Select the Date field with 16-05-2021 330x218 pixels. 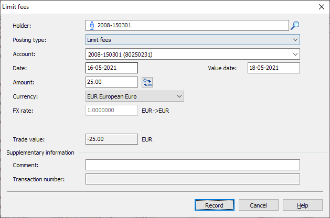111,68
